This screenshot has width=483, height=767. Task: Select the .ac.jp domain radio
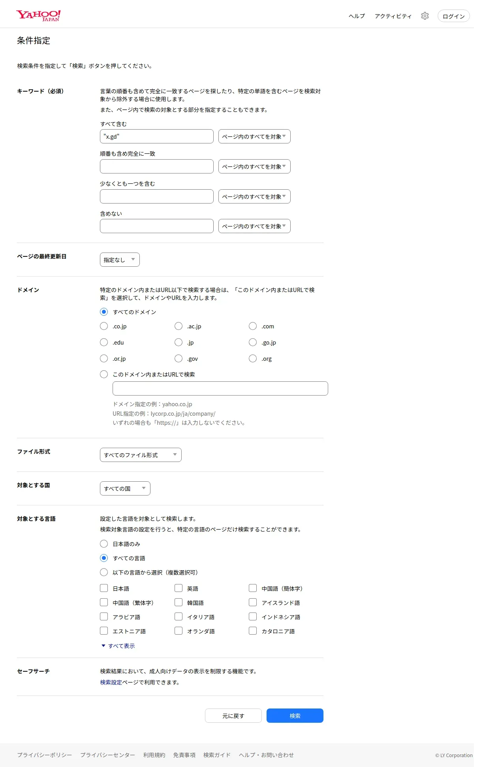click(x=179, y=326)
